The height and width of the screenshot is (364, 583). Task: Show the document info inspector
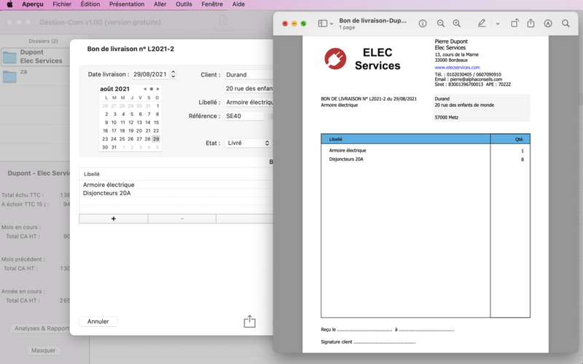tap(423, 23)
